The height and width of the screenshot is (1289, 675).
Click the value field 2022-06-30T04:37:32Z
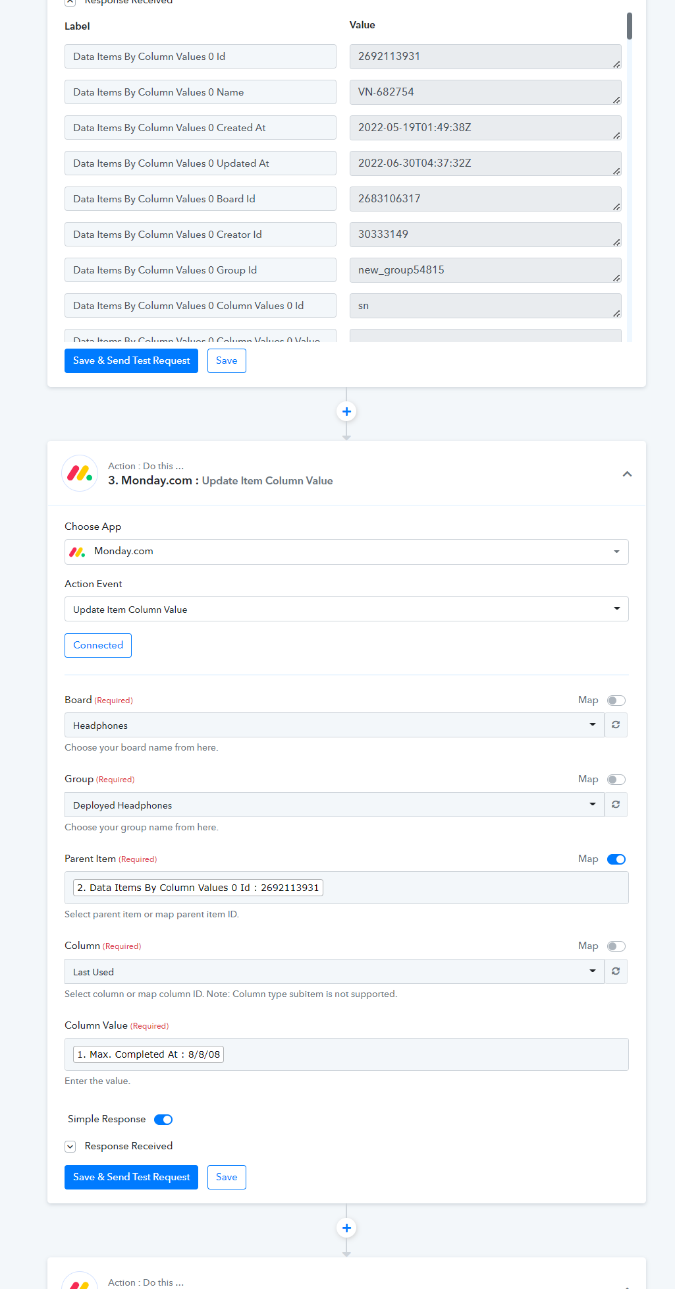point(485,163)
